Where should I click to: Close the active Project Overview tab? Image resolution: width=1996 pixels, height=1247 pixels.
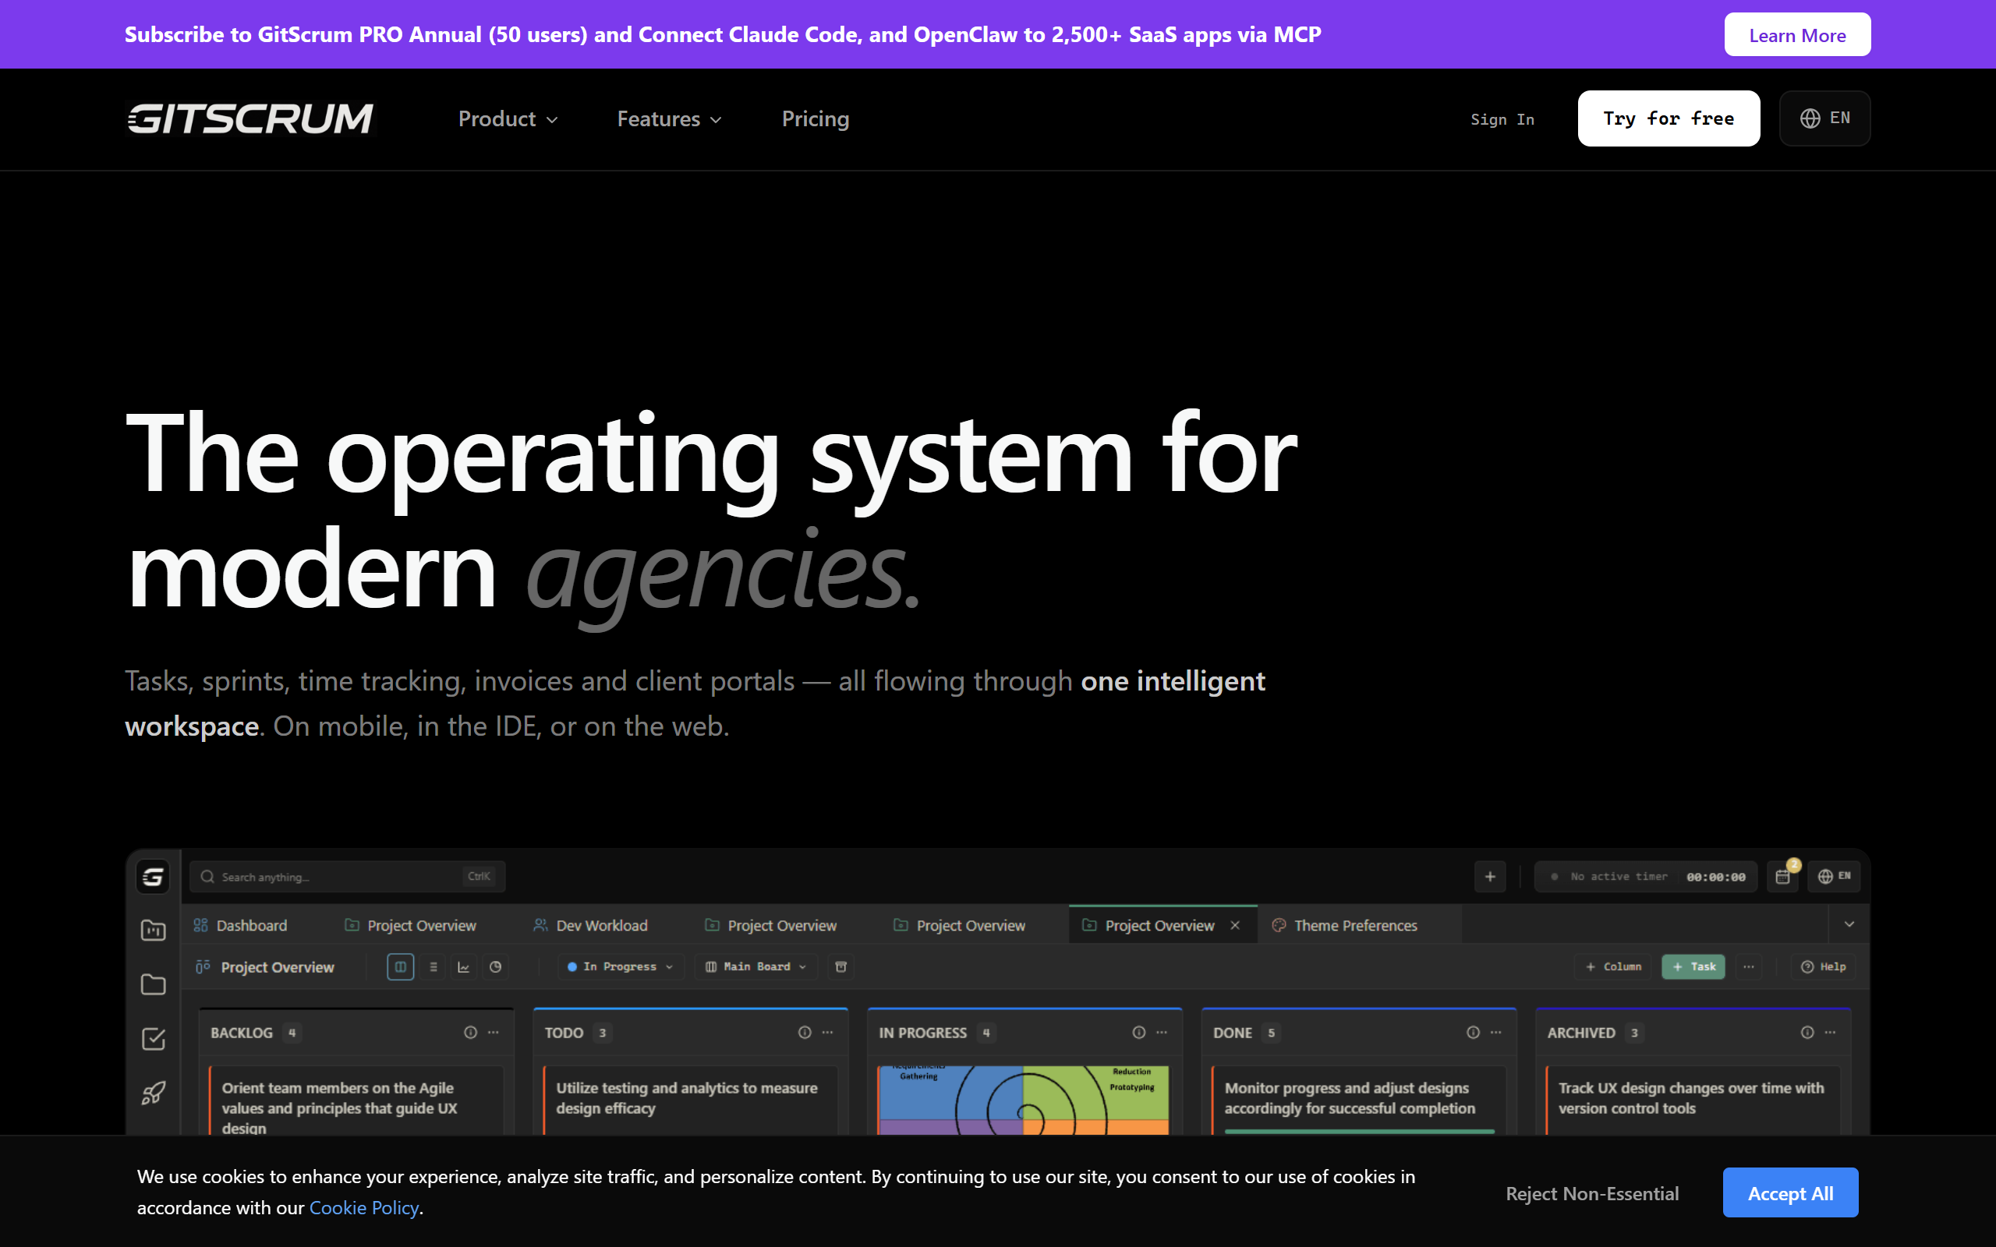tap(1235, 925)
